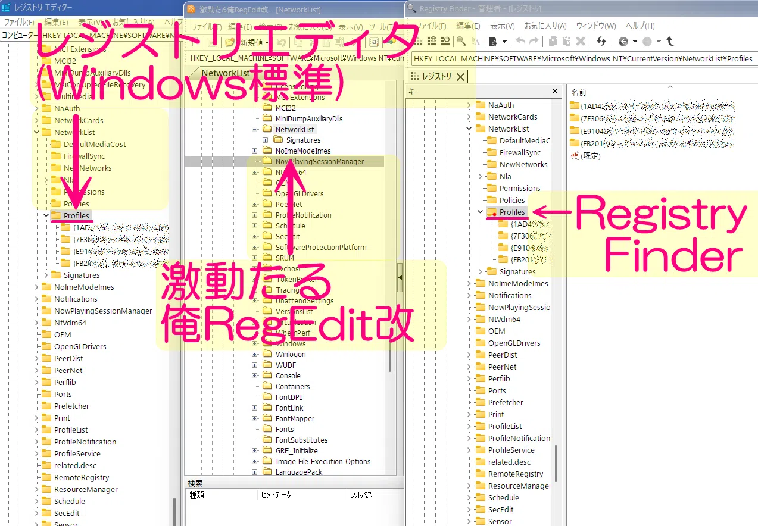The width and height of the screenshot is (758, 526).
Task: Collapse Profiles chevron in Windows registry editor
Action: tap(46, 215)
